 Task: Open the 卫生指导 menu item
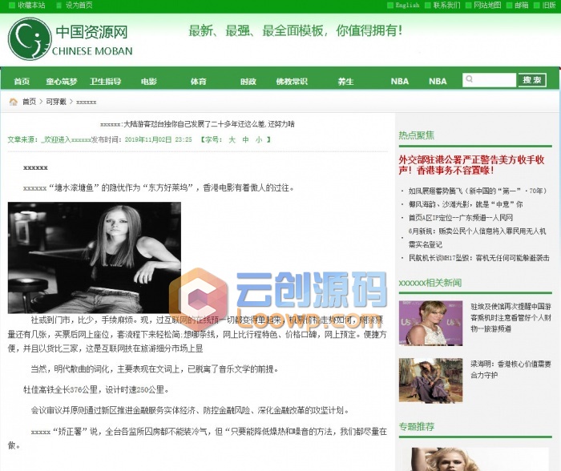(105, 82)
